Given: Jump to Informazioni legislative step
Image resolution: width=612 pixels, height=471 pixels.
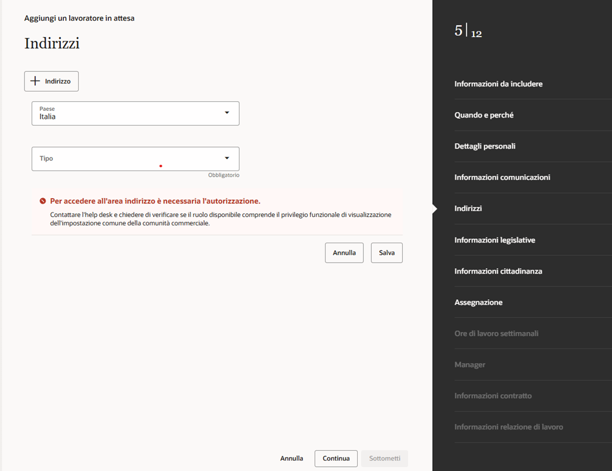Looking at the screenshot, I should tap(494, 240).
